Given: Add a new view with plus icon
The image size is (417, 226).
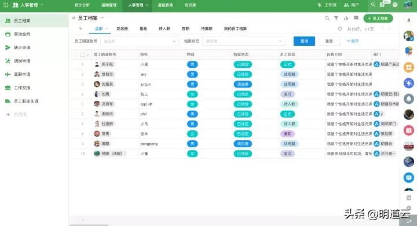Looking at the screenshot, I should (81, 28).
